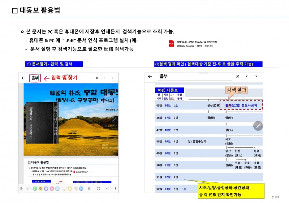
Task: Jump to previous match in the right screen
Action: (247, 76)
